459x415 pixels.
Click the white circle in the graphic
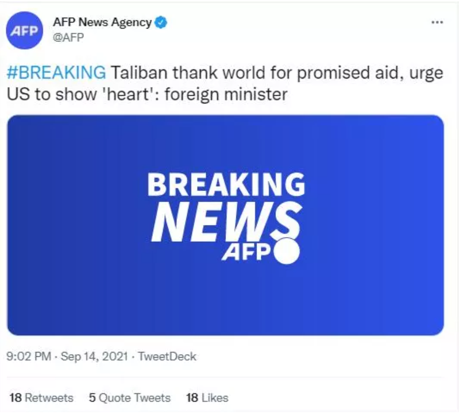(x=287, y=251)
